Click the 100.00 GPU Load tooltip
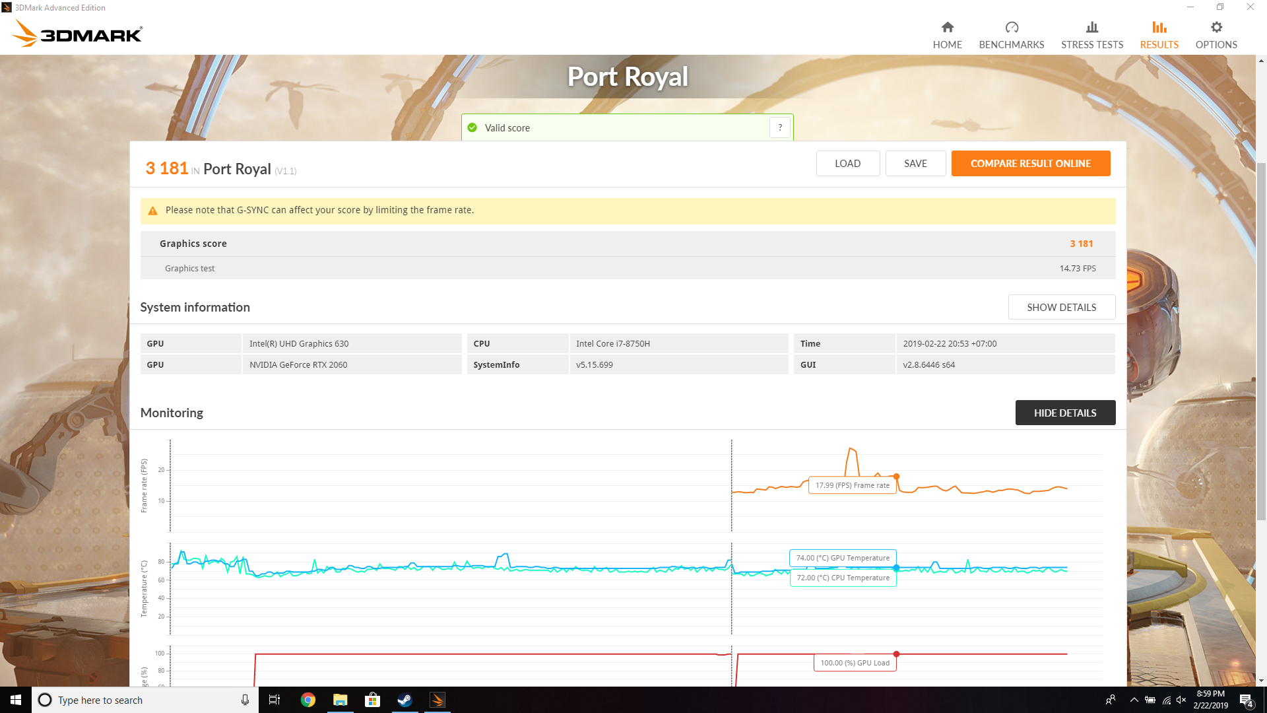This screenshot has width=1267, height=713. click(x=855, y=663)
